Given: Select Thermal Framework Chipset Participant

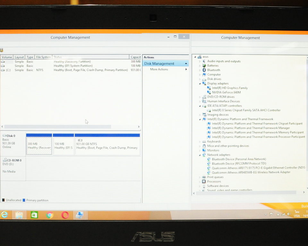Looking at the screenshot, I should 257,124.
